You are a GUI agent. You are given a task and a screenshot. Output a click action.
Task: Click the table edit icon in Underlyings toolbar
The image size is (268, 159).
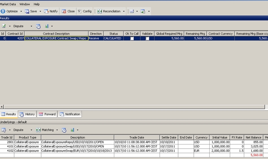coord(4,130)
